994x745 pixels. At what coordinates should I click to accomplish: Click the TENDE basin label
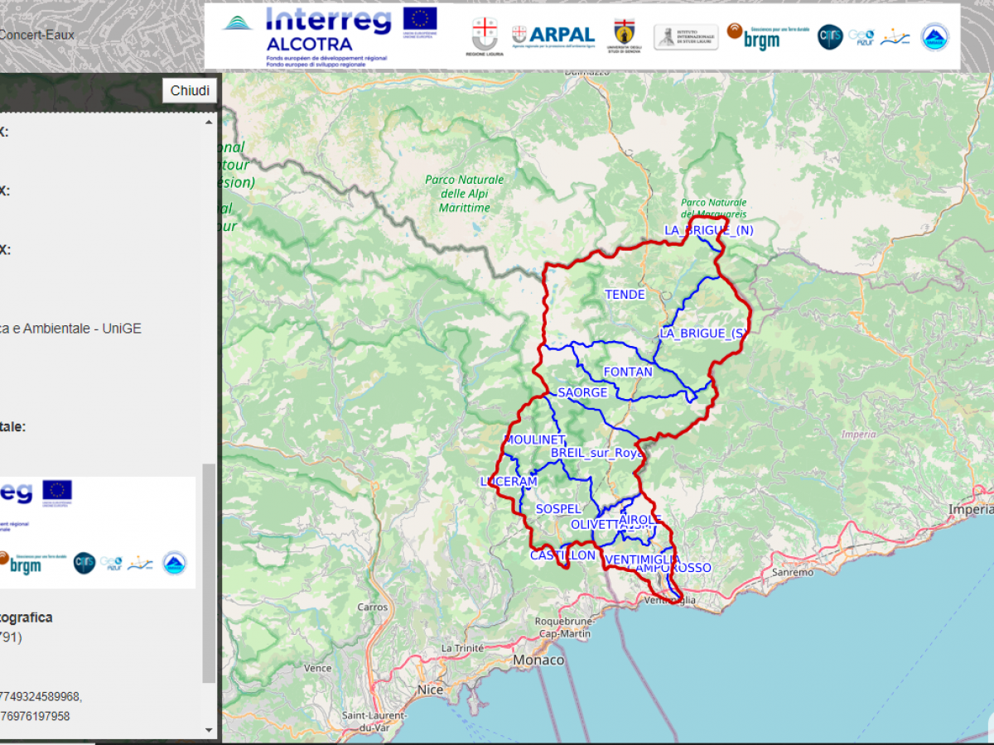click(x=625, y=295)
